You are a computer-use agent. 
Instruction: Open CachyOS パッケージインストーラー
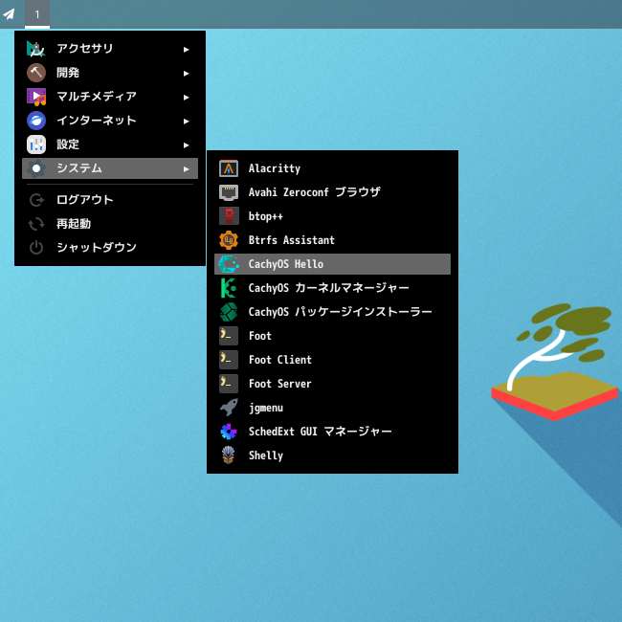[x=332, y=312]
